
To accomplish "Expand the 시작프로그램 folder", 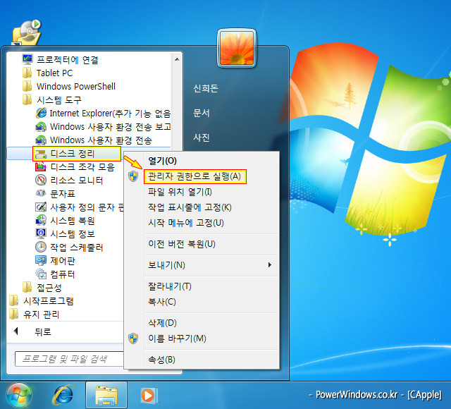I will pyautogui.click(x=42, y=301).
